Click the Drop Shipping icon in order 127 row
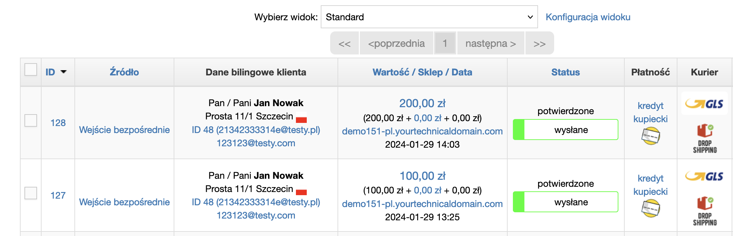The image size is (733, 236). tap(705, 211)
